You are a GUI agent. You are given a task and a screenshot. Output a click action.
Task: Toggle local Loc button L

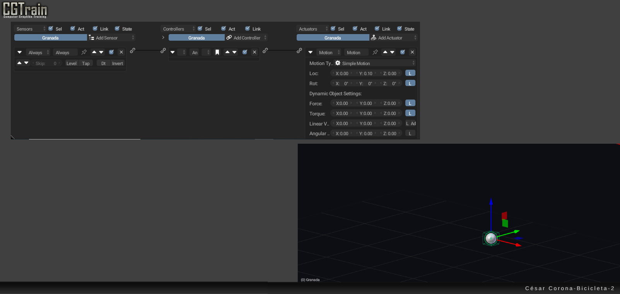410,73
